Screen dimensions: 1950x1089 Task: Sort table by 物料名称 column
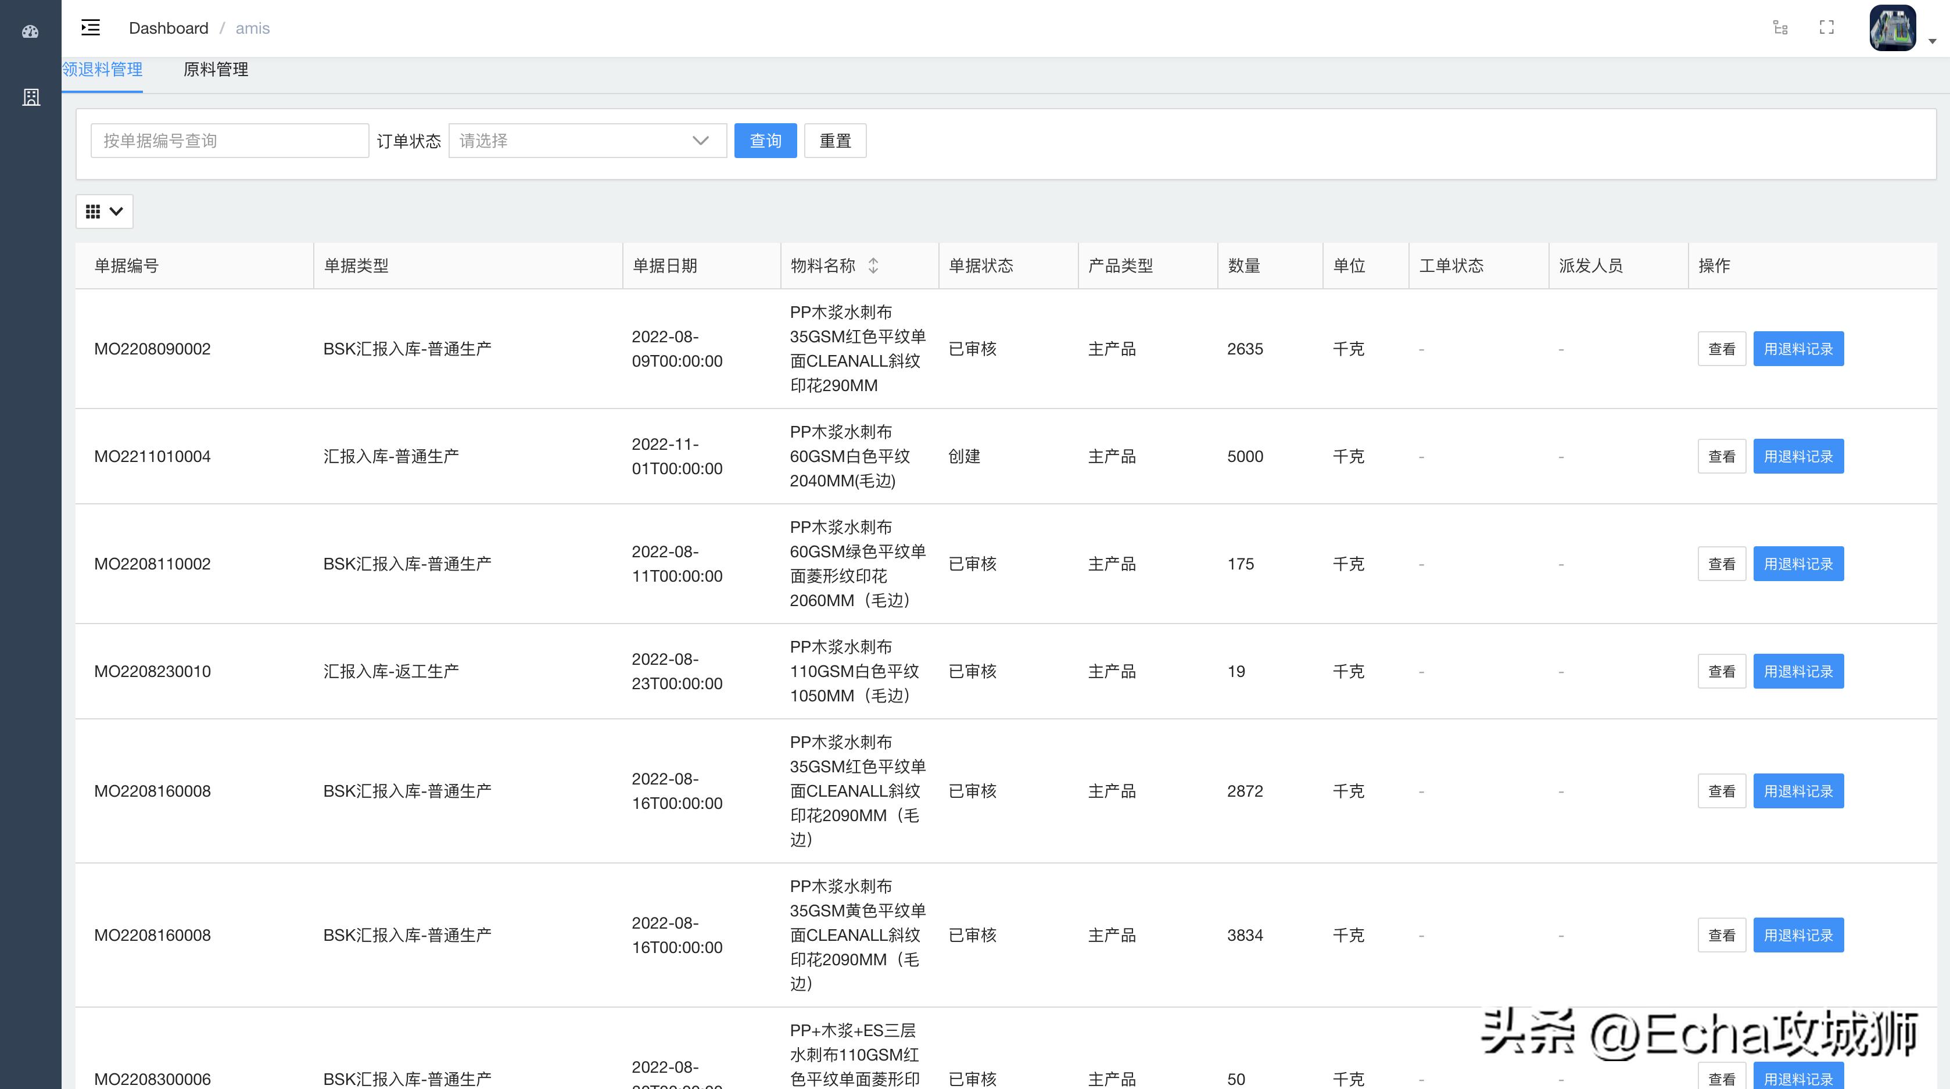(x=872, y=266)
